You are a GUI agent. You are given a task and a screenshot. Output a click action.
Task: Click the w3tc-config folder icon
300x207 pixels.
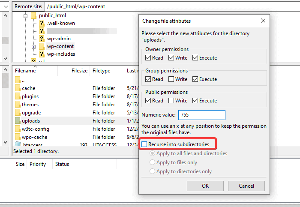pos(18,129)
